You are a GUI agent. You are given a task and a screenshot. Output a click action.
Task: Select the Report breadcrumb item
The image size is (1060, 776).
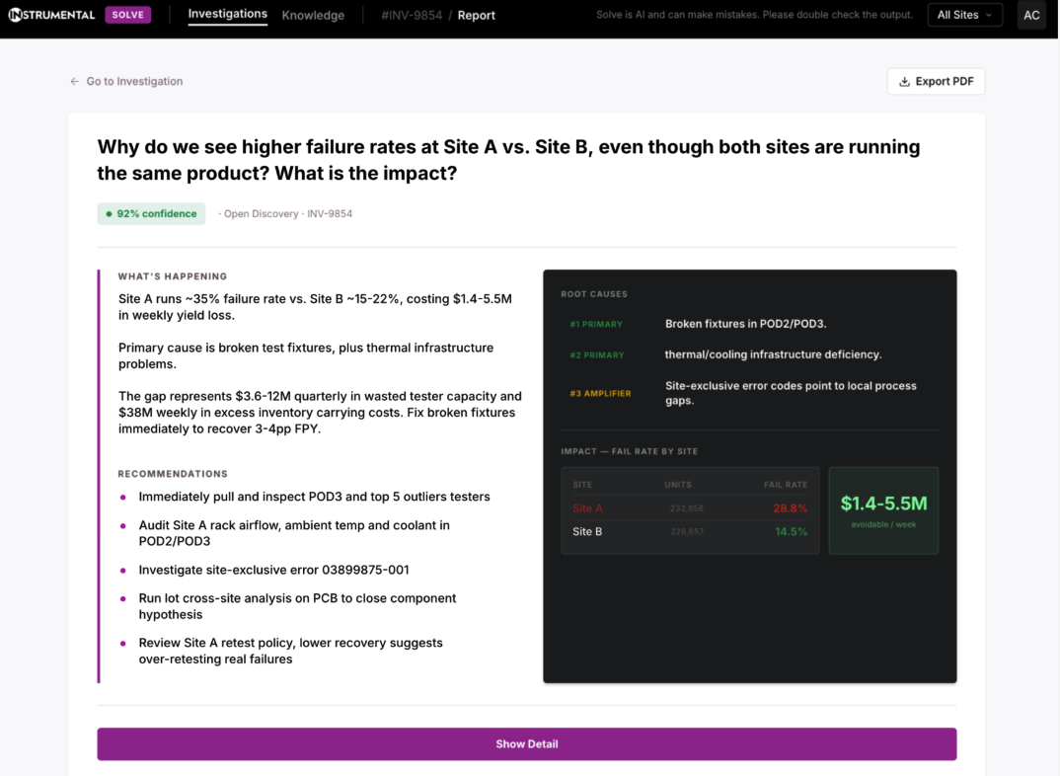pyautogui.click(x=476, y=15)
